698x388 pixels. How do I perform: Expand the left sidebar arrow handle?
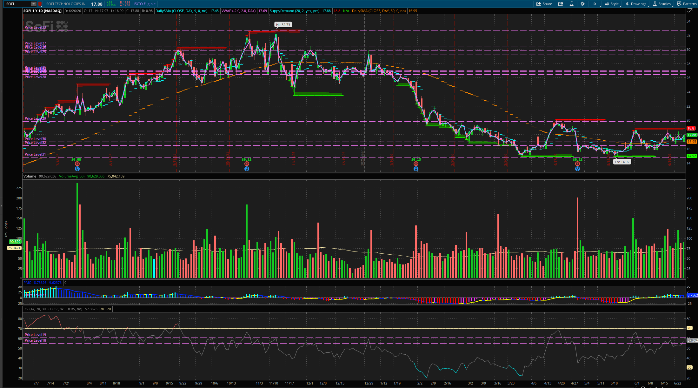click(1, 206)
